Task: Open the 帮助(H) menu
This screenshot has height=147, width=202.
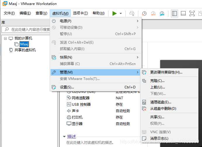Action: [99, 13]
